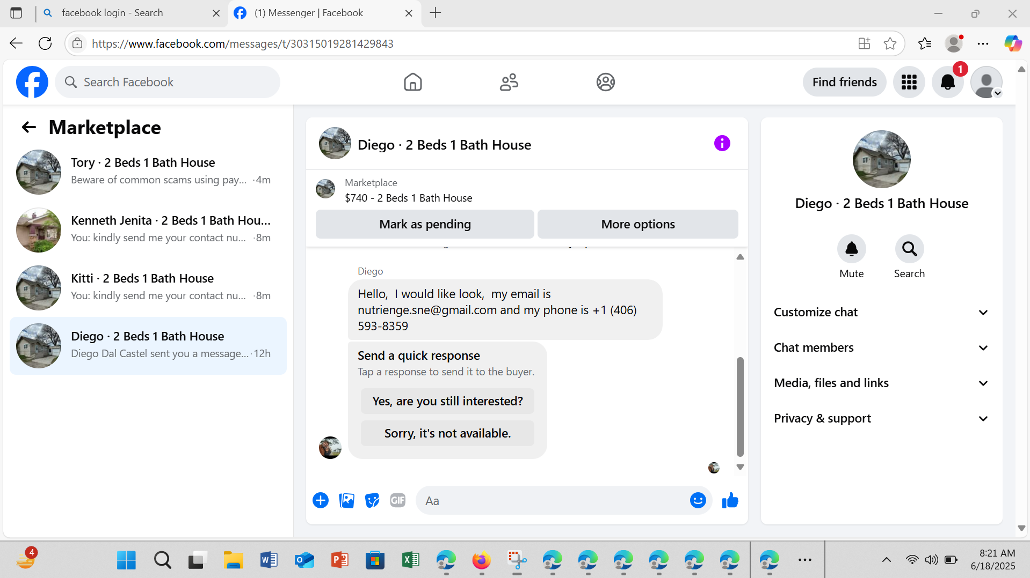Screen dimensions: 1030x578
Task: Open the Diego listing thumbnail in side panel
Action: pos(881,159)
